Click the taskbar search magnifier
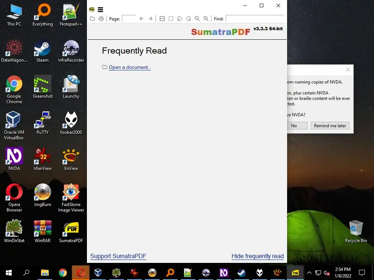 pos(26,273)
